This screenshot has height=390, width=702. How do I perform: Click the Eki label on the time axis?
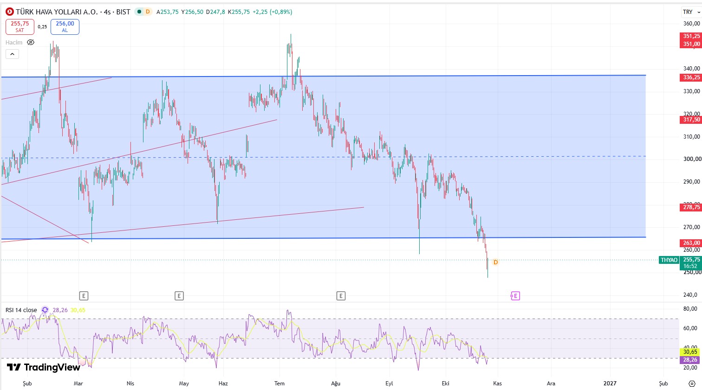coord(445,383)
